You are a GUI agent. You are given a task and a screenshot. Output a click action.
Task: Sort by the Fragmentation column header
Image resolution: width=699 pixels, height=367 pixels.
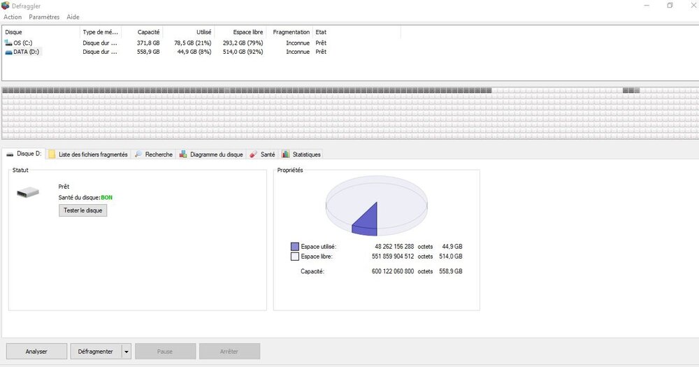(291, 32)
